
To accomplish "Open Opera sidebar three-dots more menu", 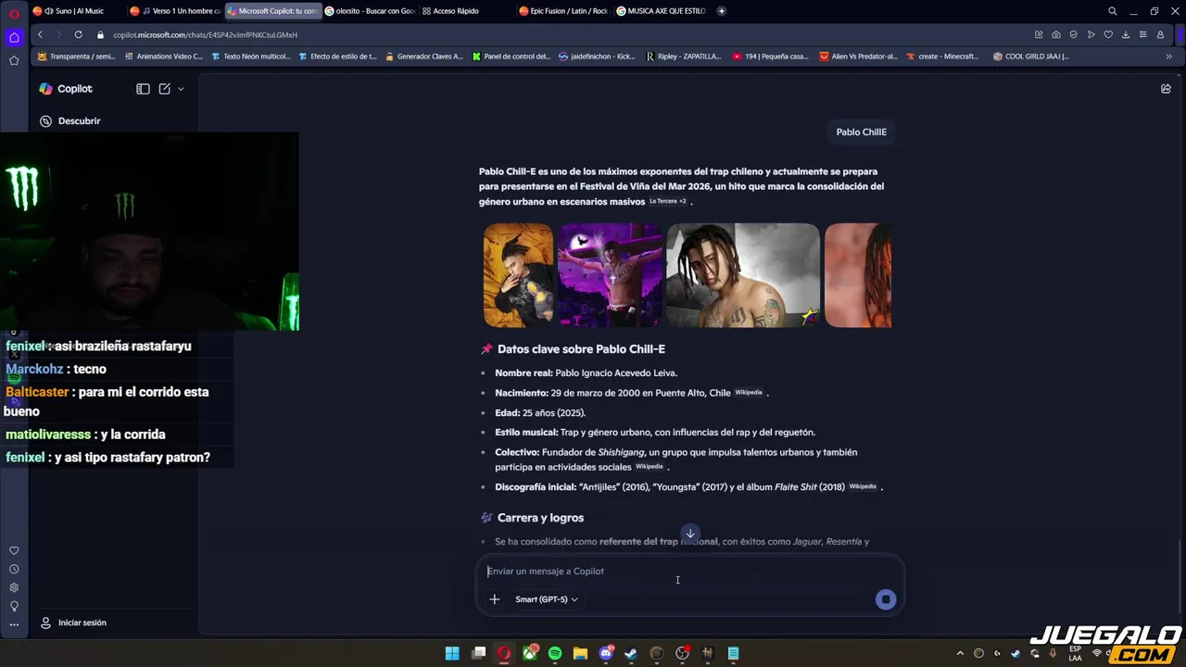I will coord(14,624).
